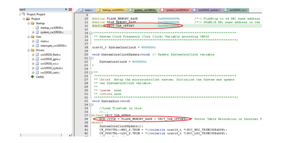
Task: Select cw32f030_systick.c in Drivers group
Action: (52, 68)
